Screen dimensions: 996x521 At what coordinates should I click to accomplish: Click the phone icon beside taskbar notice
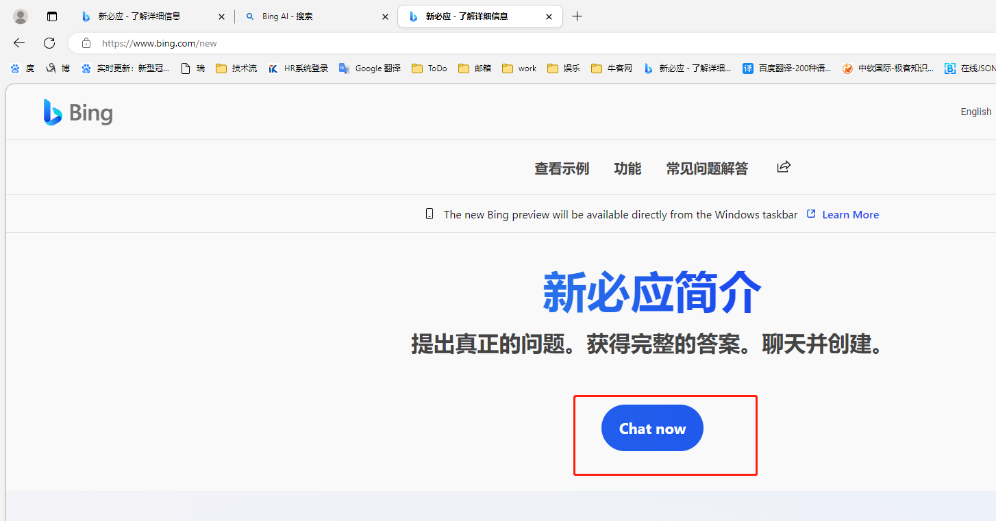click(x=429, y=214)
